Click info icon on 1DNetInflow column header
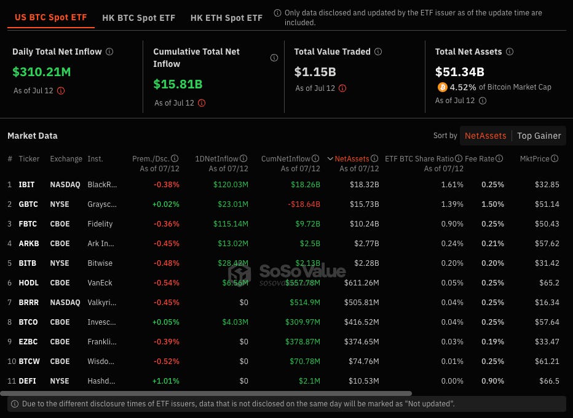The height and width of the screenshot is (418, 573). point(243,158)
